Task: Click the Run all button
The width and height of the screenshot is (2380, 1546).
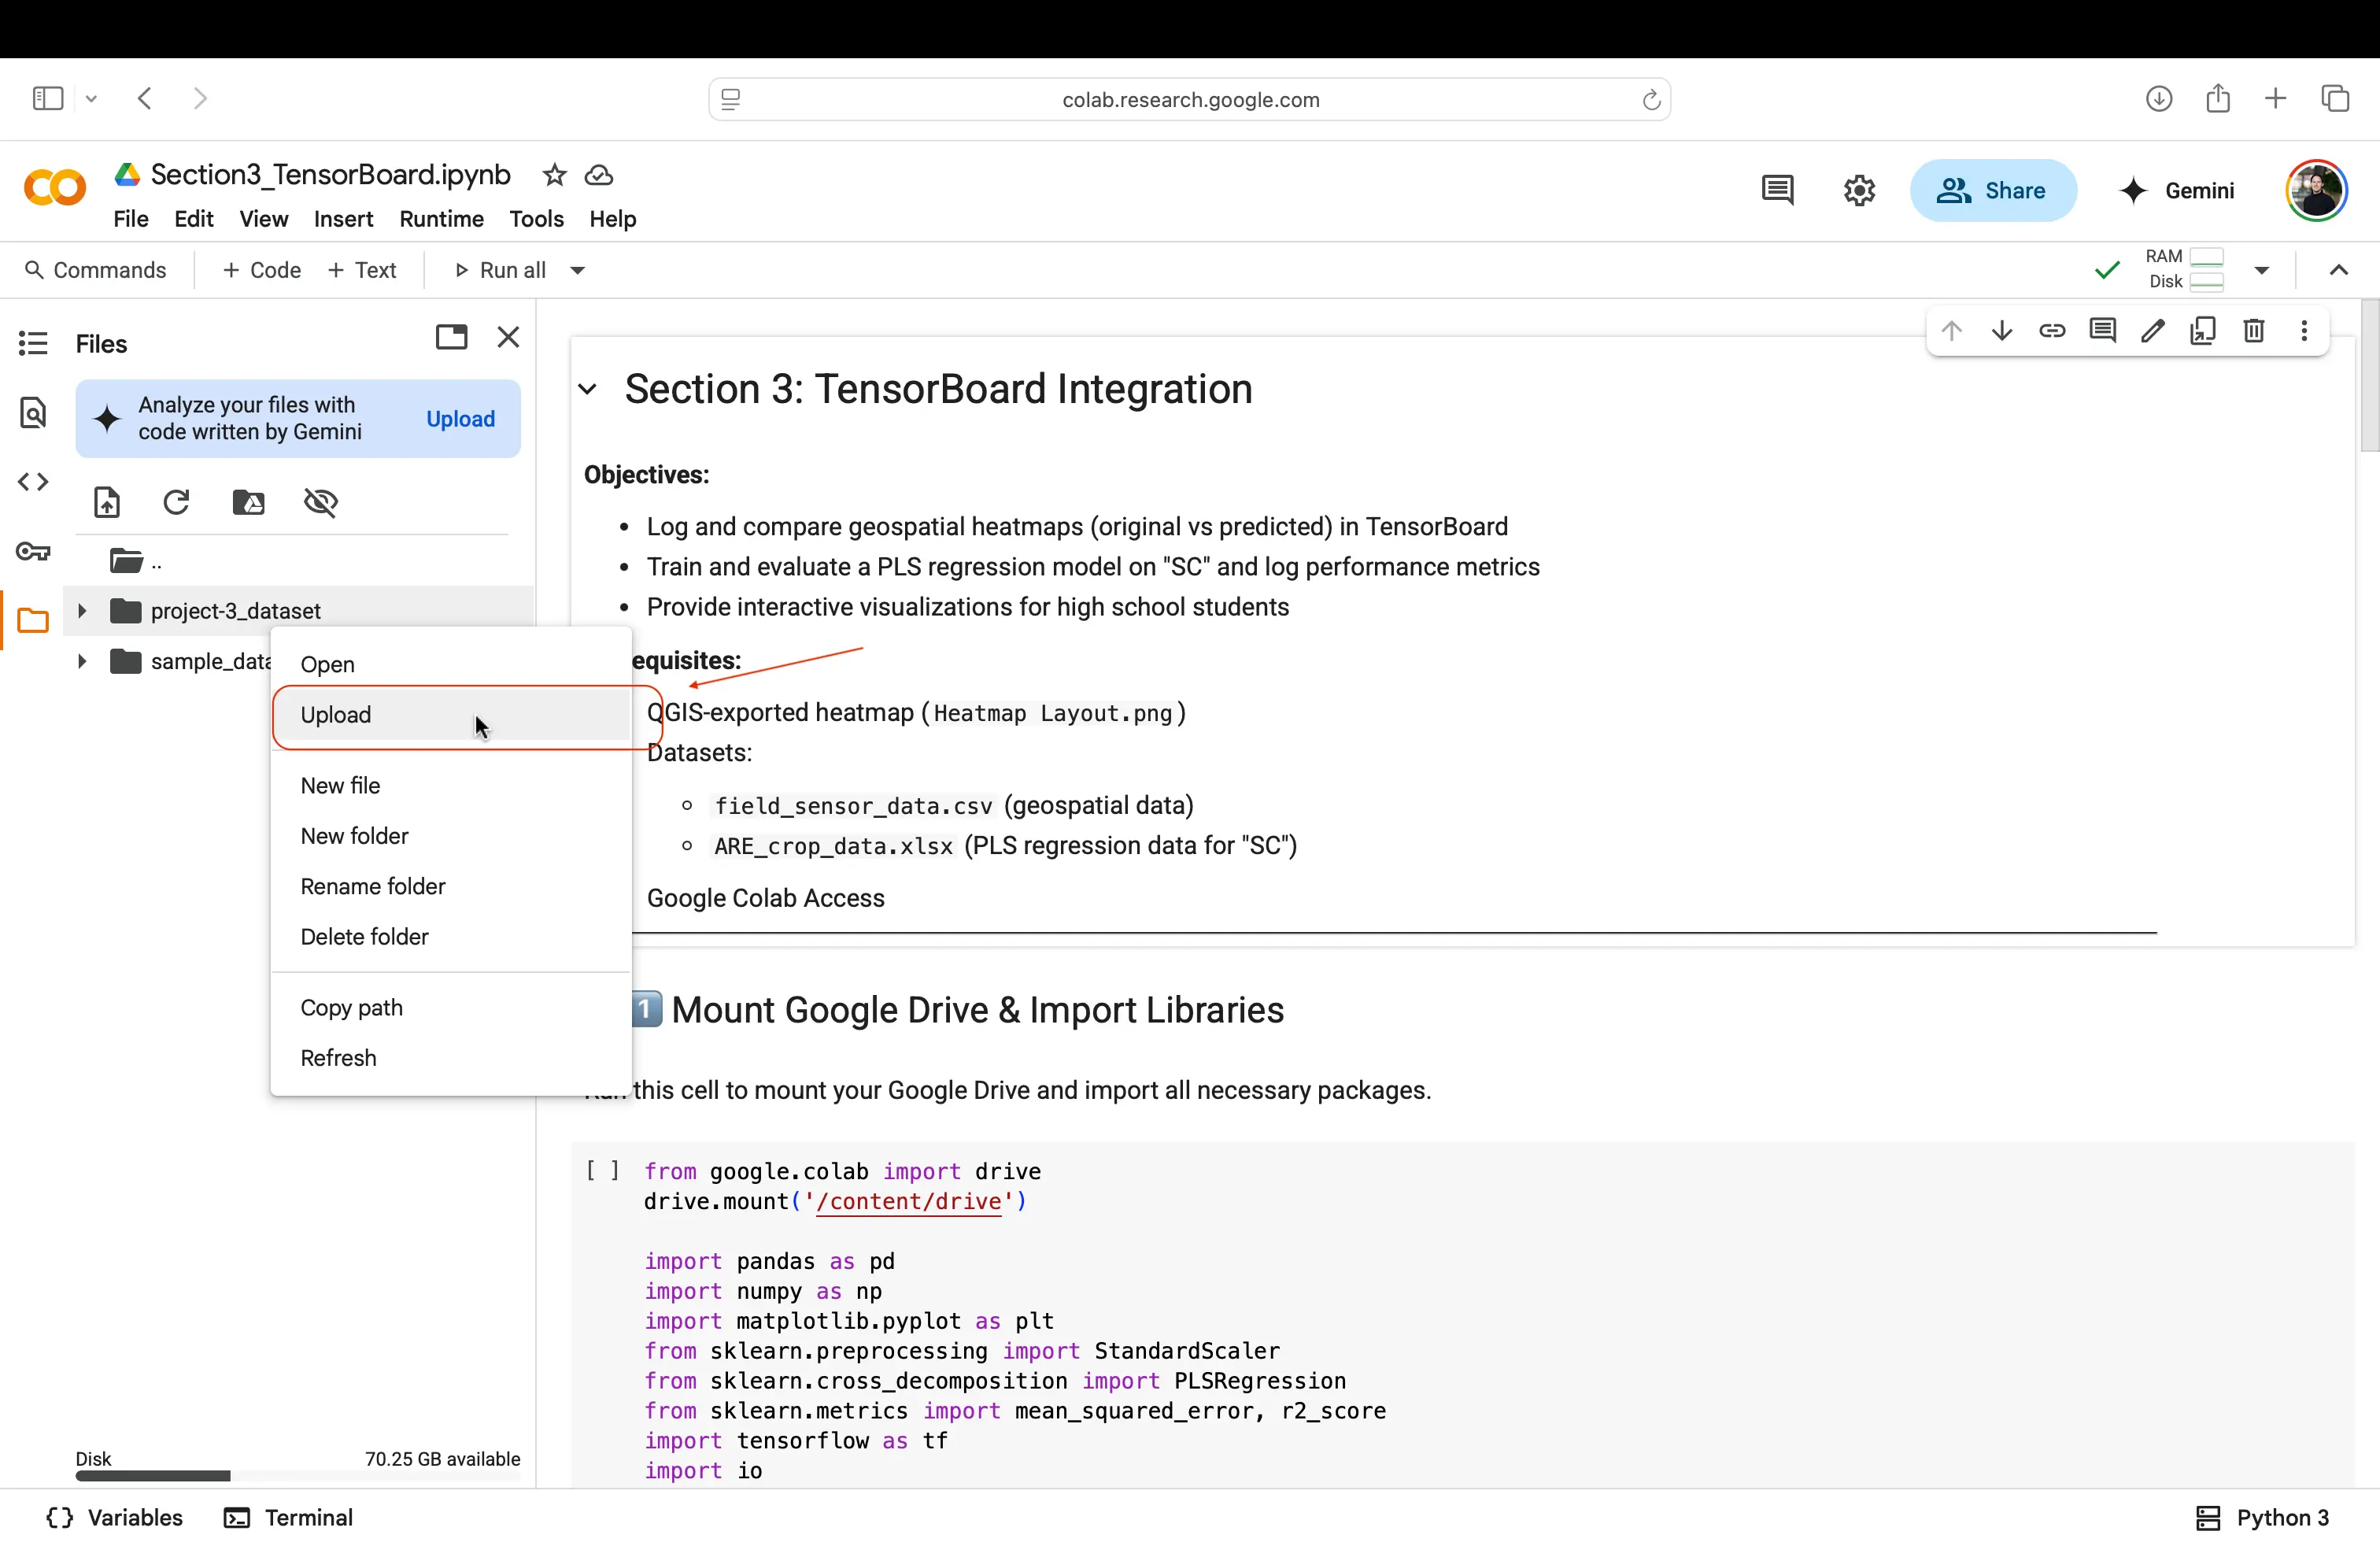Action: [501, 270]
